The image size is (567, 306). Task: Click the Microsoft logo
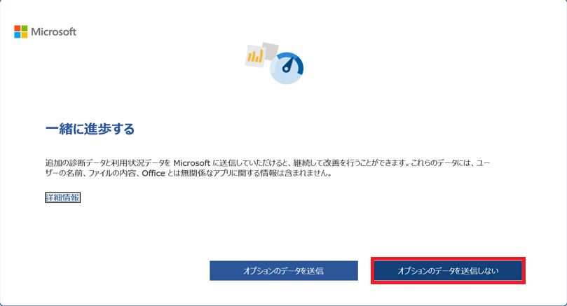(45, 32)
